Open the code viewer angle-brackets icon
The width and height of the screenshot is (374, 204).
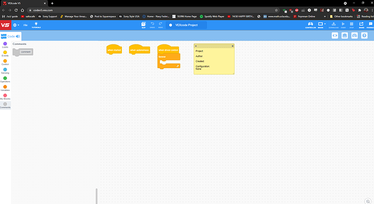point(335,36)
